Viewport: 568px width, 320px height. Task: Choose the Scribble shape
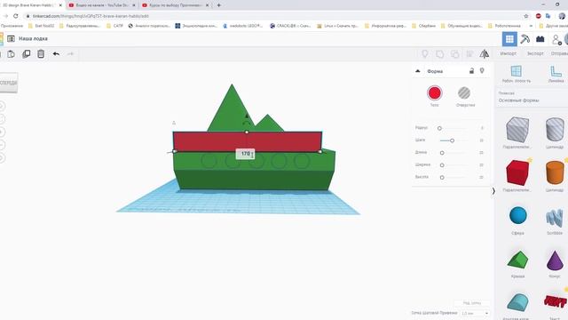pyautogui.click(x=555, y=217)
